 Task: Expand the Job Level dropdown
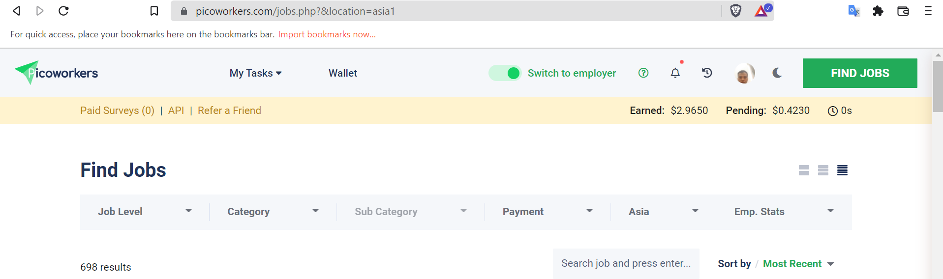pos(145,212)
